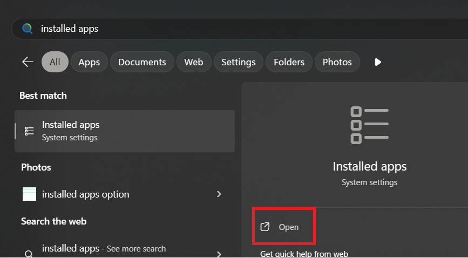Expand the "installed apps option" photo result chevron
The height and width of the screenshot is (258, 468).
point(219,194)
